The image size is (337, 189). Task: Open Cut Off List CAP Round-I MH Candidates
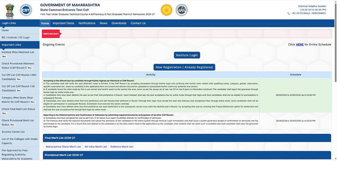(19, 77)
